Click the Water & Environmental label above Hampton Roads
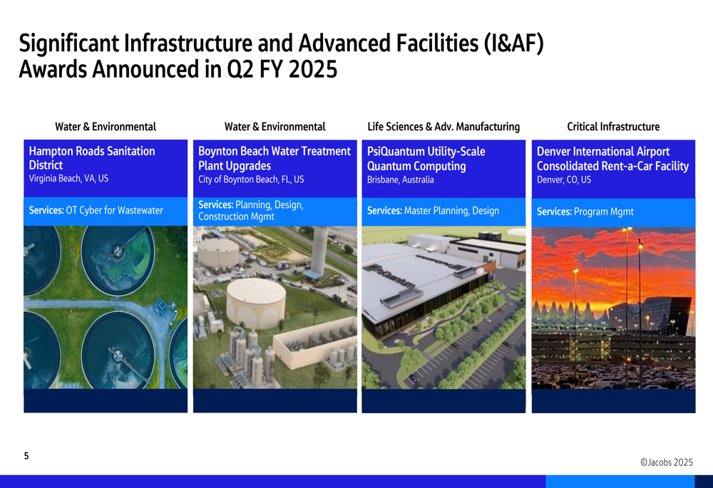The height and width of the screenshot is (488, 713). click(x=106, y=127)
